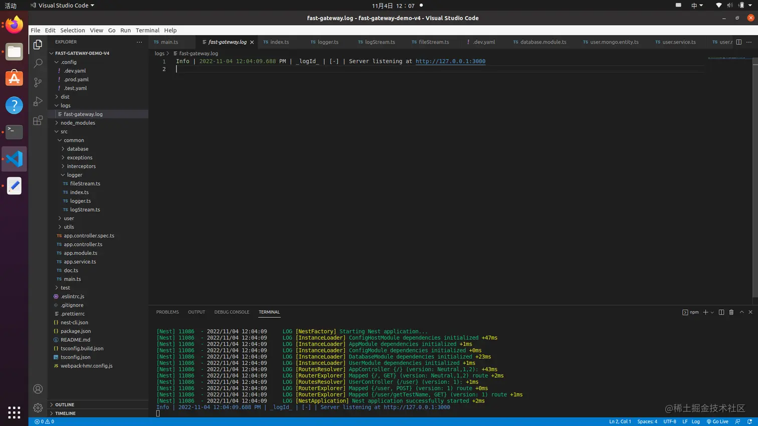Click the editor minimap
The height and width of the screenshot is (426, 758).
pyautogui.click(x=729, y=59)
